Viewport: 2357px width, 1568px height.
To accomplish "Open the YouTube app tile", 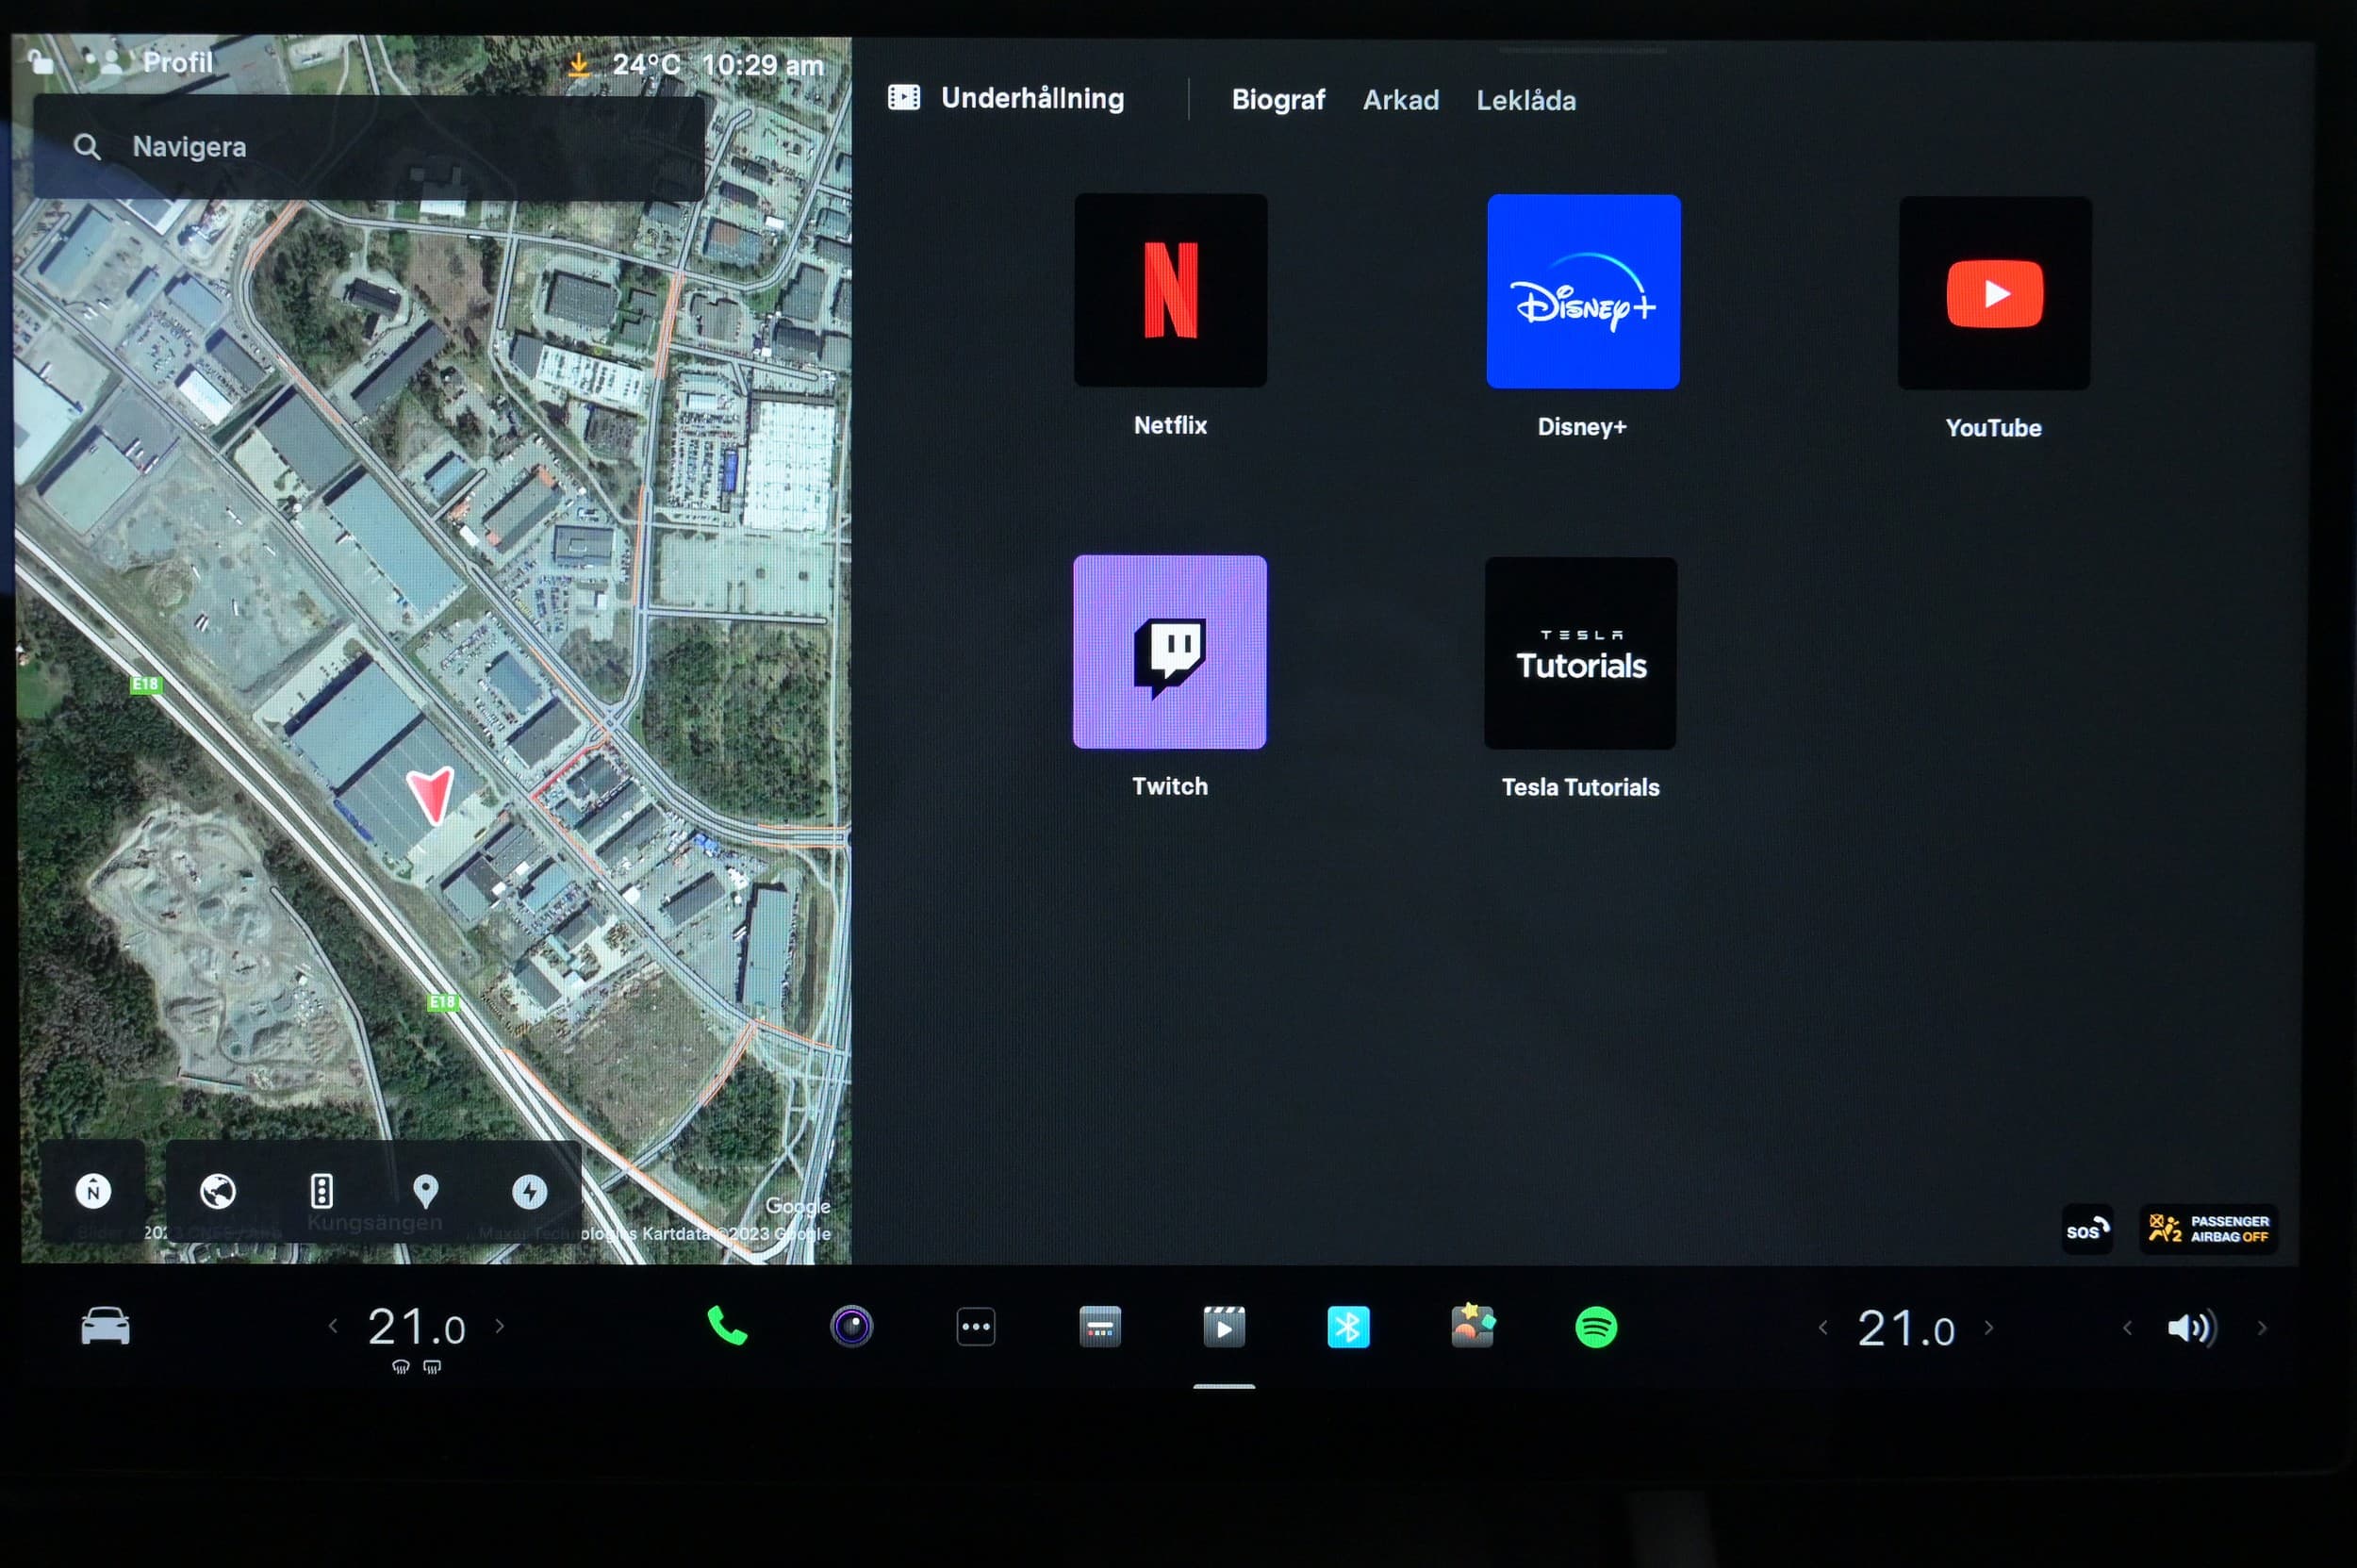I will click(x=1994, y=293).
